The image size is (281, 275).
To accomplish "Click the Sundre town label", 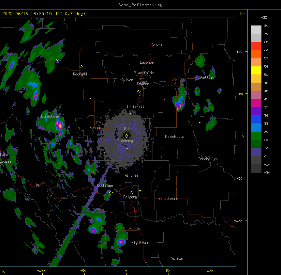I will (x=95, y=128).
